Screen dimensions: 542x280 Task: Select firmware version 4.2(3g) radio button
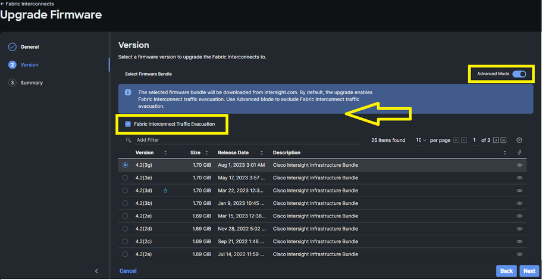click(x=125, y=165)
